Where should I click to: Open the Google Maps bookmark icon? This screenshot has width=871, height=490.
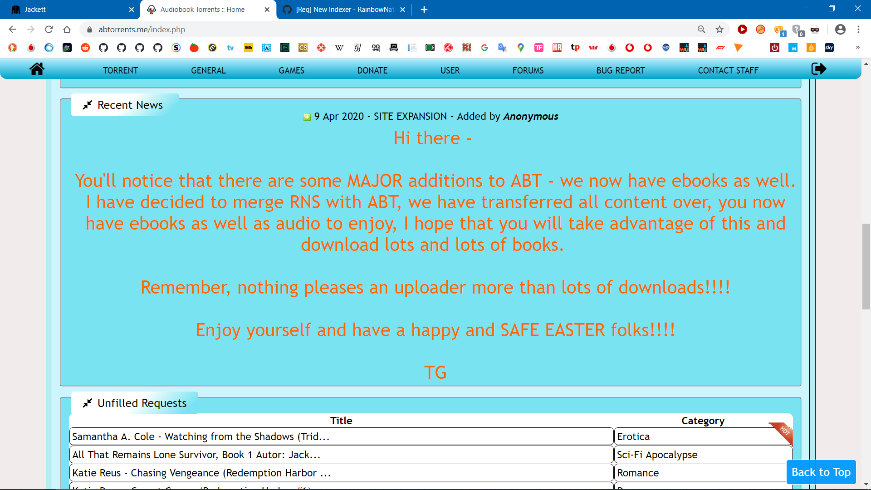click(x=521, y=48)
